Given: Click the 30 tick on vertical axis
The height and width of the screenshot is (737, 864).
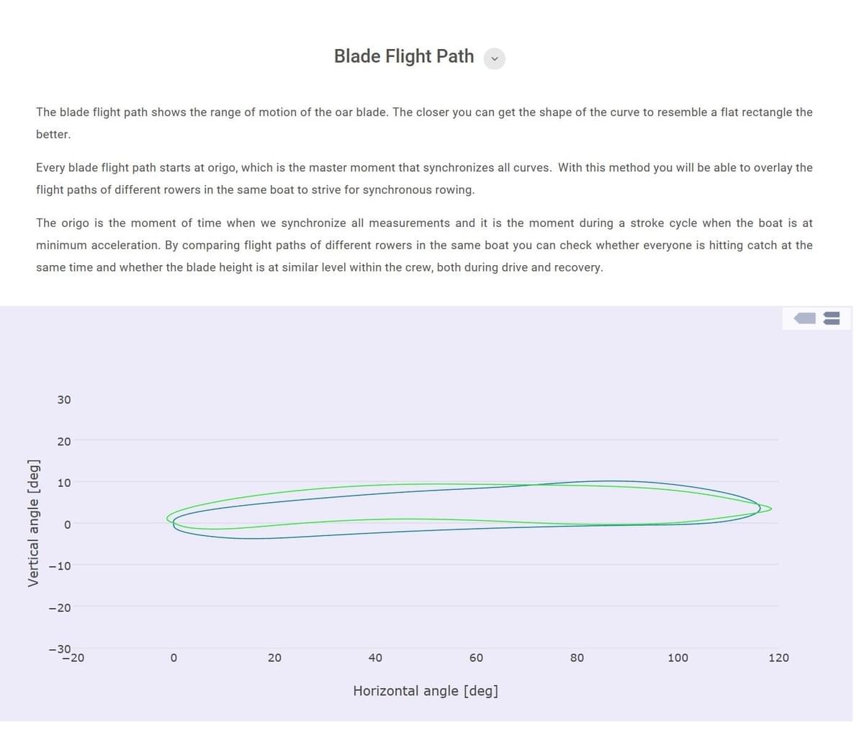Looking at the screenshot, I should [64, 400].
